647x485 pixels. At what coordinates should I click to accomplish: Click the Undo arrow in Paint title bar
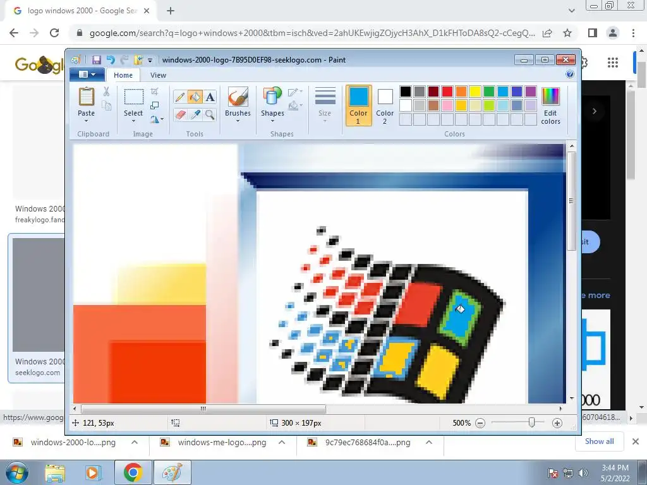[110, 60]
